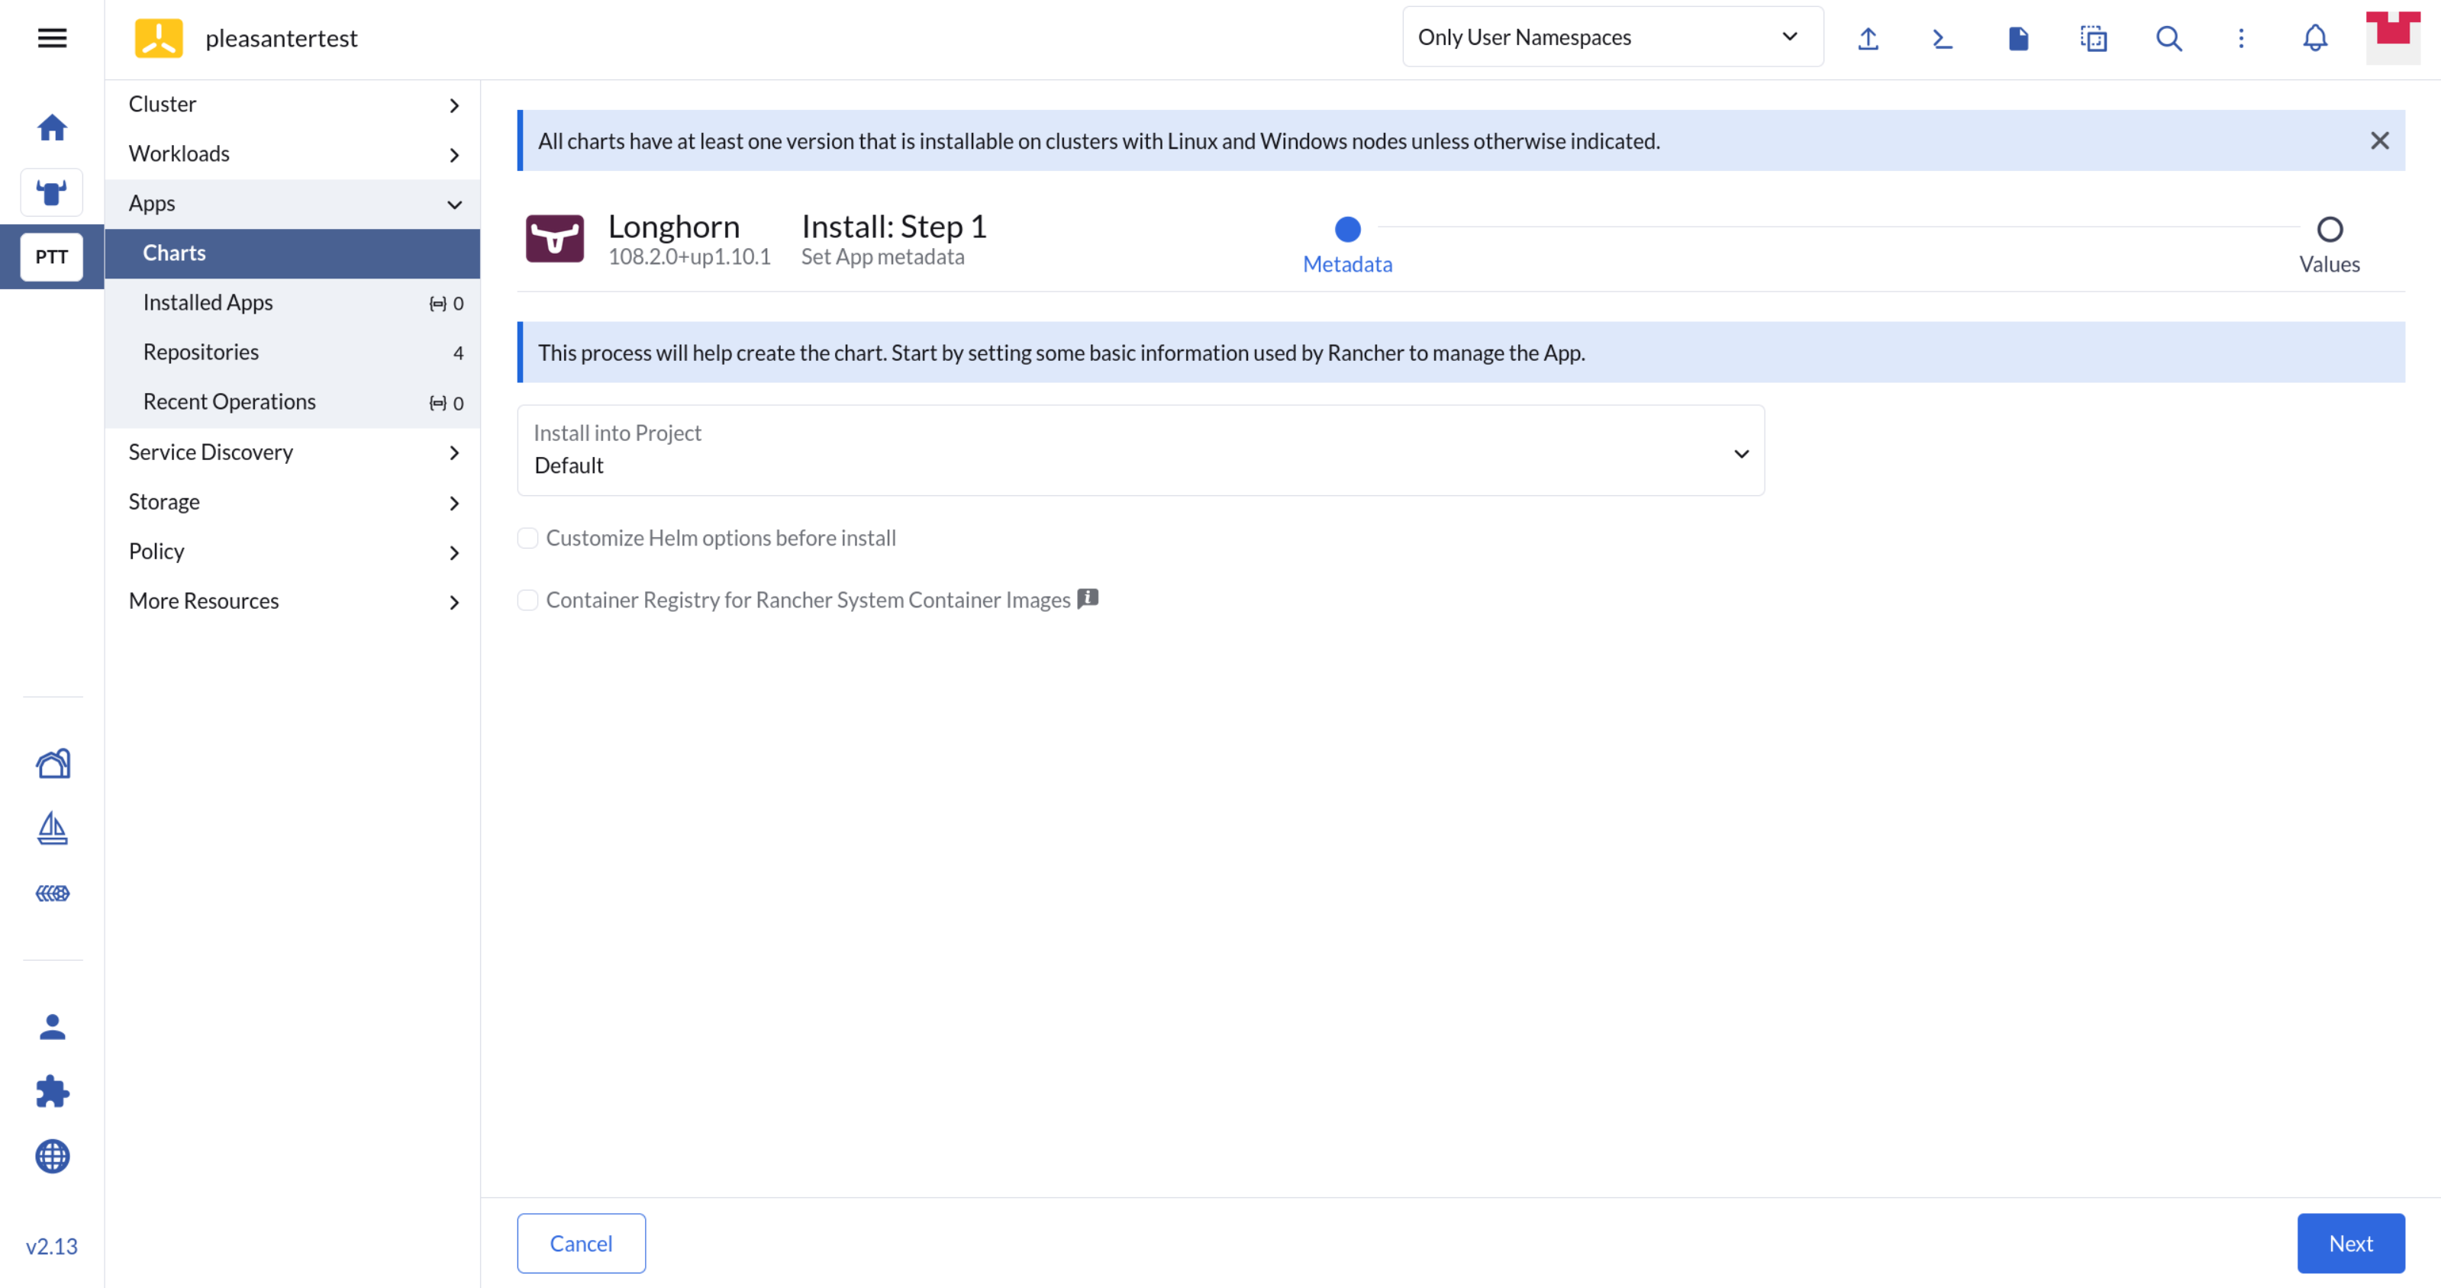Open the notifications bell icon
This screenshot has width=2441, height=1288.
[x=2315, y=38]
